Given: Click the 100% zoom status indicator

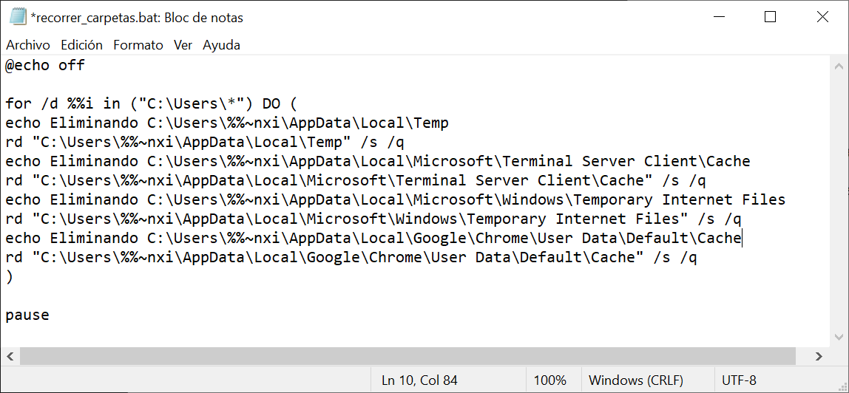Looking at the screenshot, I should [550, 380].
